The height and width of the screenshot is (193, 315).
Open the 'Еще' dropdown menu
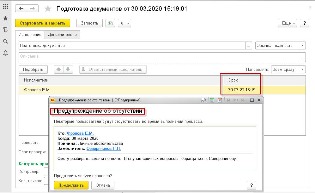287,23
